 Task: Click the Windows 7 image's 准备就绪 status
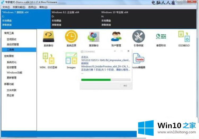[7, 25]
